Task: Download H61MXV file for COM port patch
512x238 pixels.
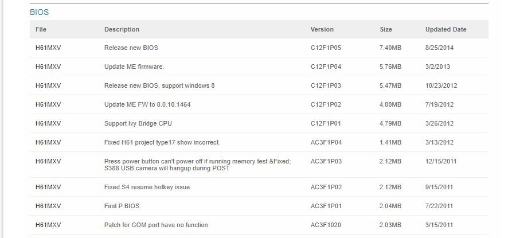Action: [x=48, y=225]
